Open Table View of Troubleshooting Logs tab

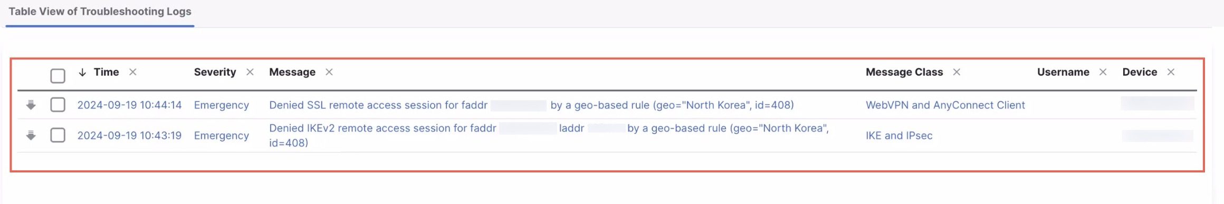point(100,12)
